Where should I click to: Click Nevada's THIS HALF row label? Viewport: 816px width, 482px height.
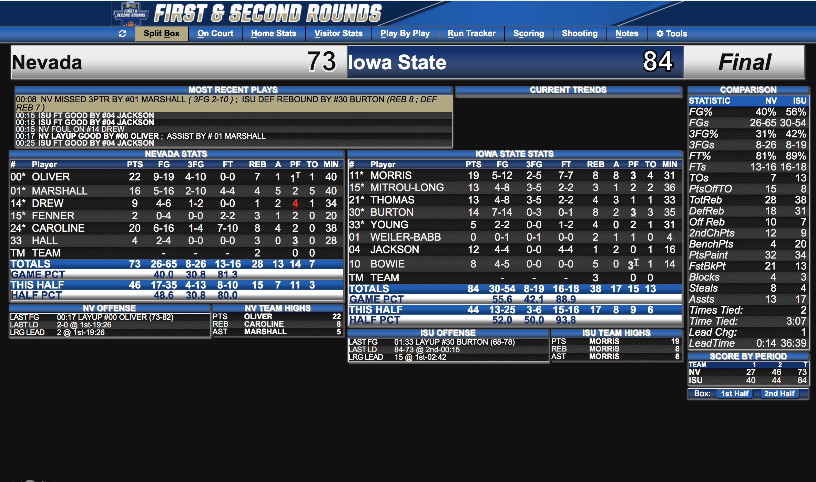37,285
